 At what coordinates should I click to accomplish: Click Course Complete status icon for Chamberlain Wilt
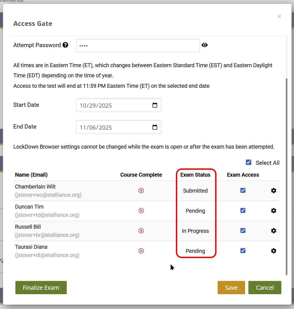(141, 191)
